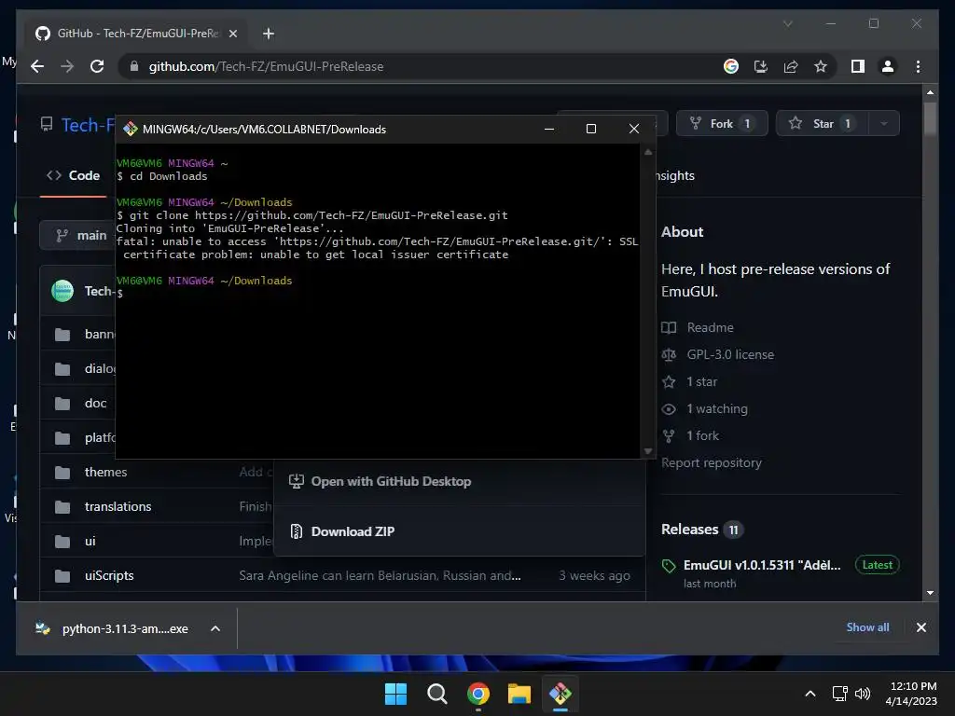Click the install app icon in address bar

(761, 66)
